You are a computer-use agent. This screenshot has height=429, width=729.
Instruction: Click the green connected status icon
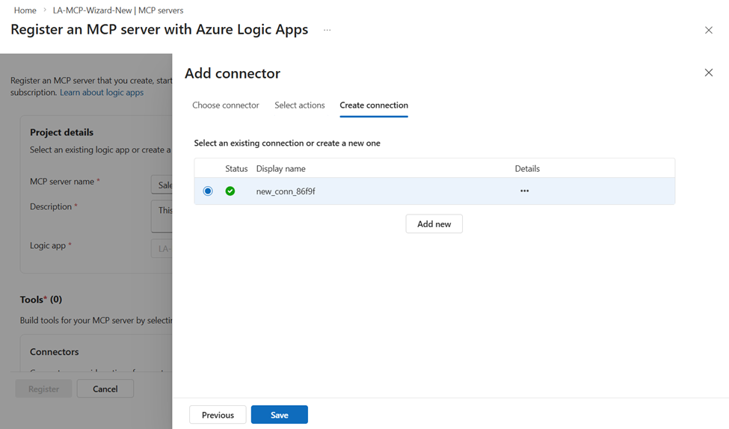pyautogui.click(x=230, y=191)
